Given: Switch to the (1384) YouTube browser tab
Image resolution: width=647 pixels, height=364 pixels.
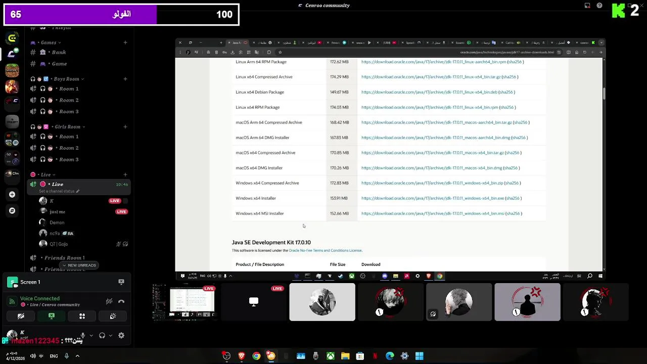Looking at the screenshot, I should tap(388, 42).
